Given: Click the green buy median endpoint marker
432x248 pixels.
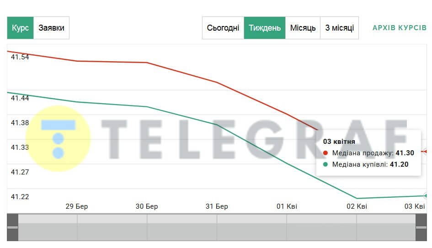Looking at the screenshot, I should coord(426,195).
